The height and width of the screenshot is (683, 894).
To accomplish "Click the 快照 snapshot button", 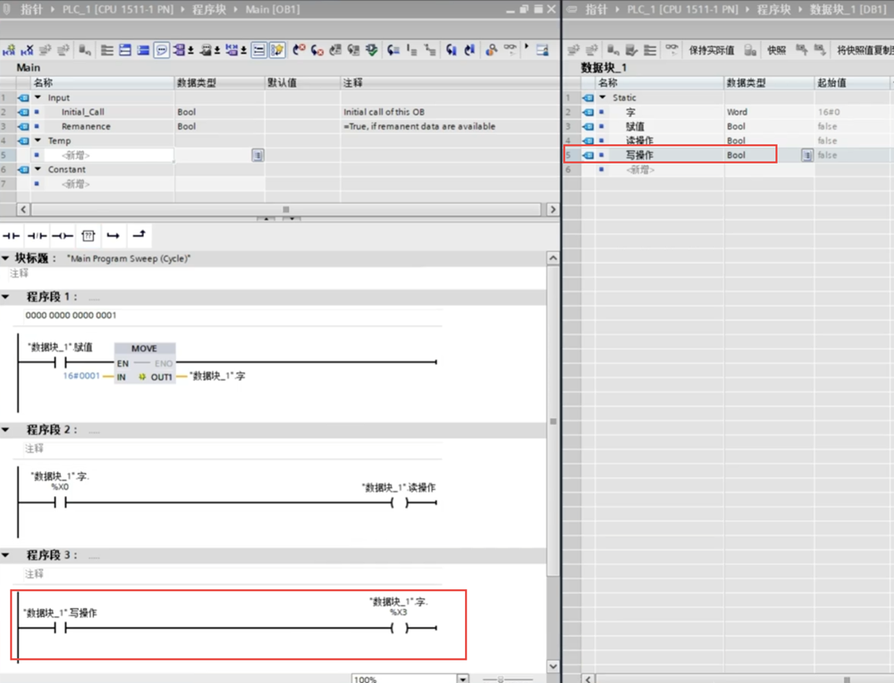I will [x=776, y=50].
